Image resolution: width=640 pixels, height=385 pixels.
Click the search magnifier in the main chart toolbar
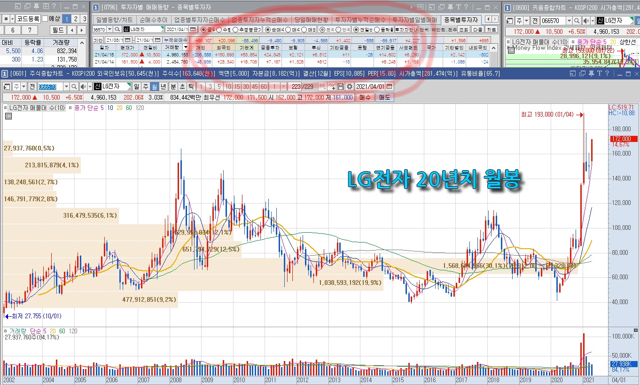[x=74, y=86]
